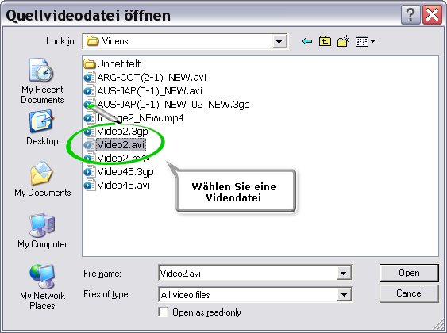
Task: Open My Recent Documents location
Action: tap(42, 81)
